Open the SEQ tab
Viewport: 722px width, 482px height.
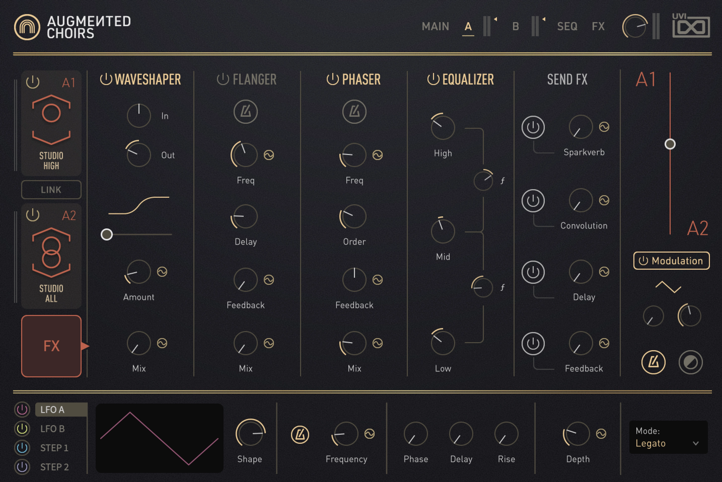coord(567,26)
